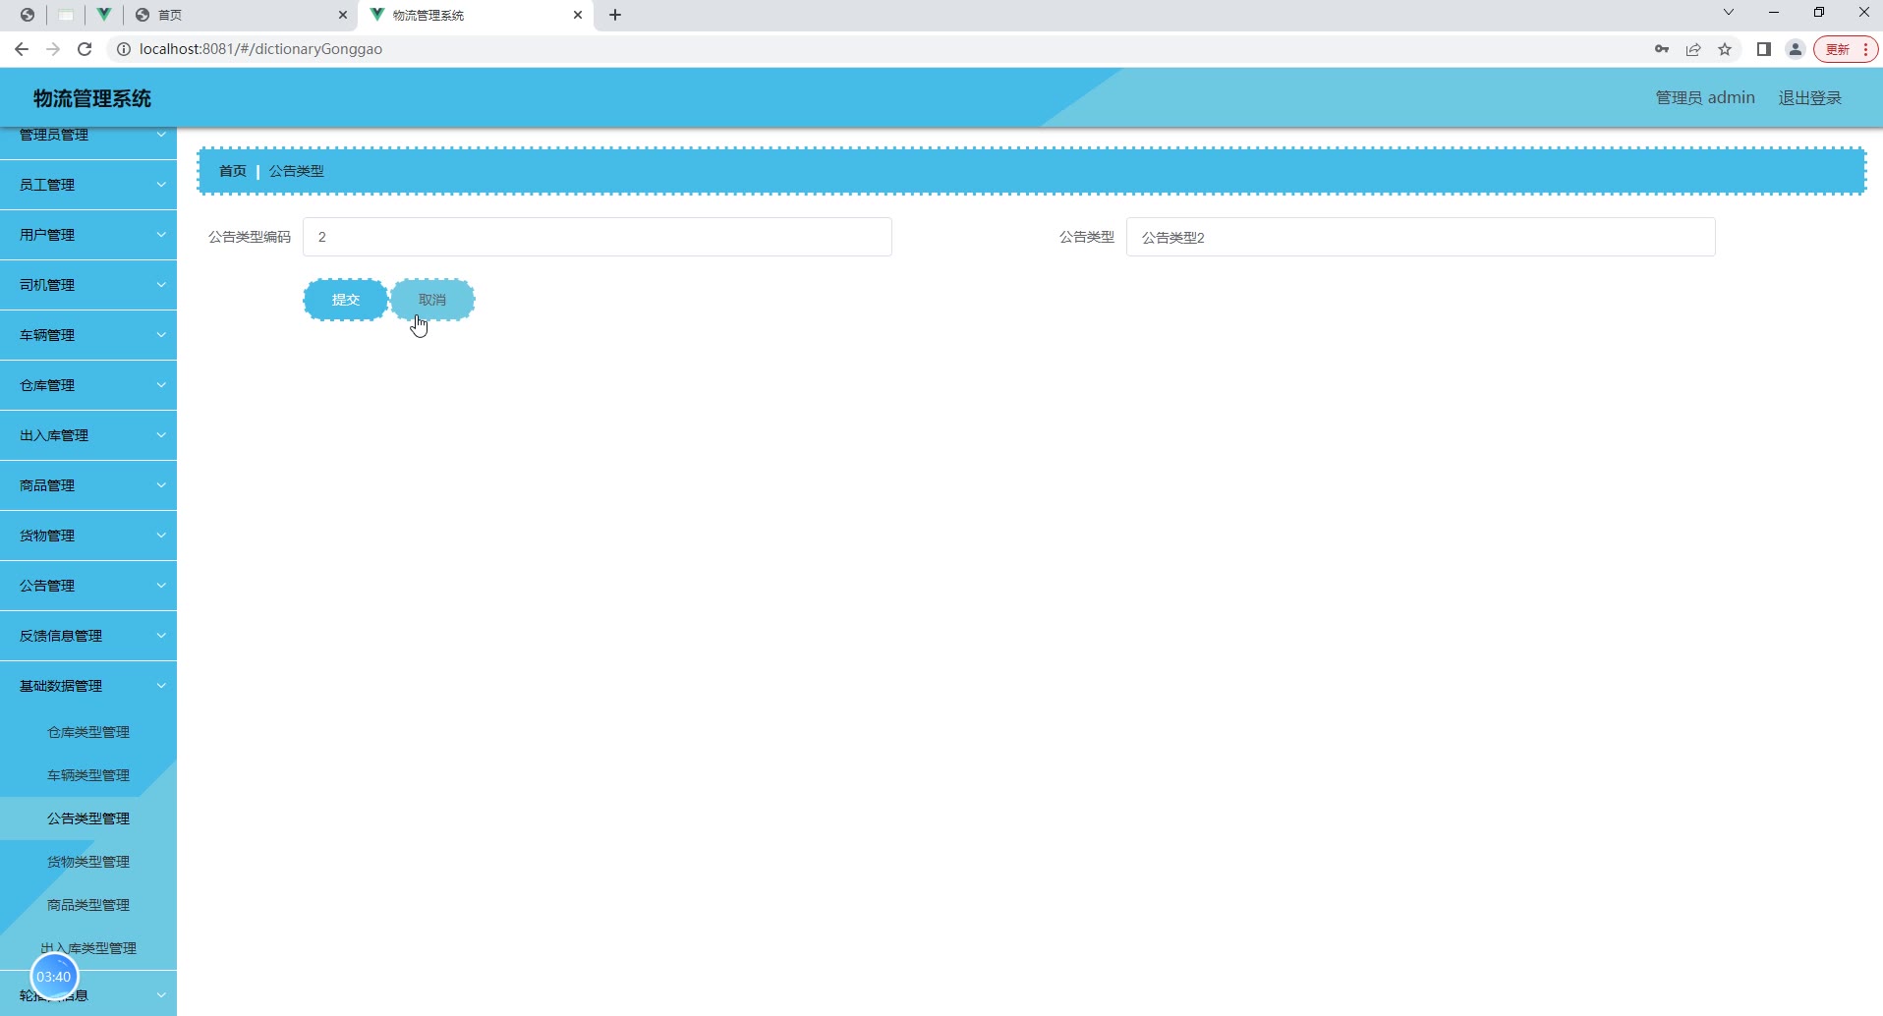Go to 首页 in the breadcrumb
This screenshot has height=1016, width=1883.
[233, 171]
